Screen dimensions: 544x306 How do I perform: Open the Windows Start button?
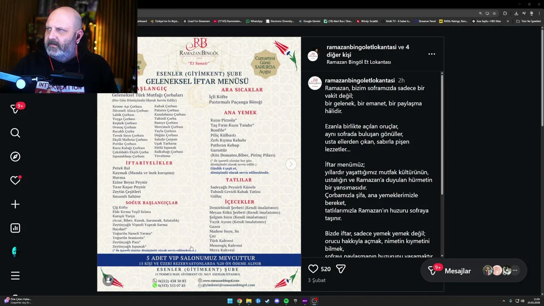(230, 301)
